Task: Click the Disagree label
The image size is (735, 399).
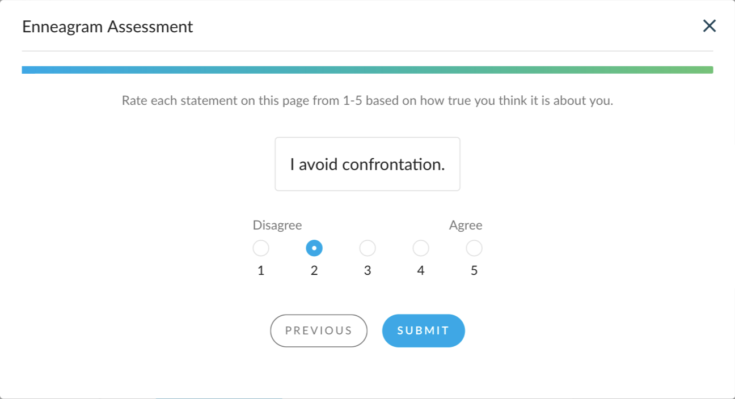Action: (x=277, y=226)
